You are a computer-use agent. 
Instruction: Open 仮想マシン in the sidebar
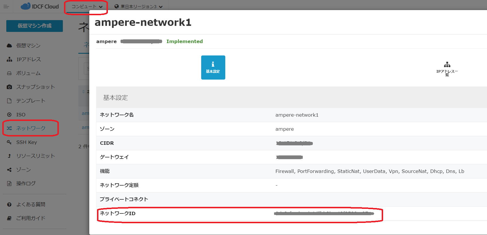28,45
